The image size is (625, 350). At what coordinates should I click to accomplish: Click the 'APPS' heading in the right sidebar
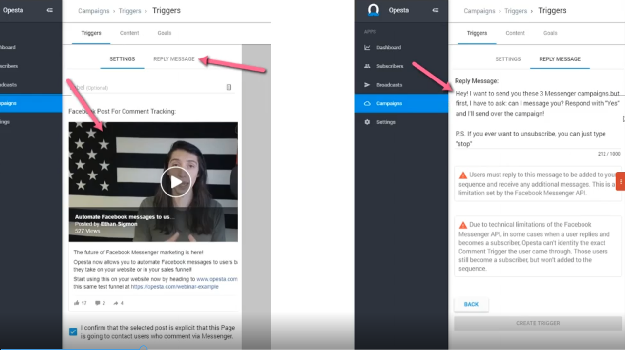370,32
